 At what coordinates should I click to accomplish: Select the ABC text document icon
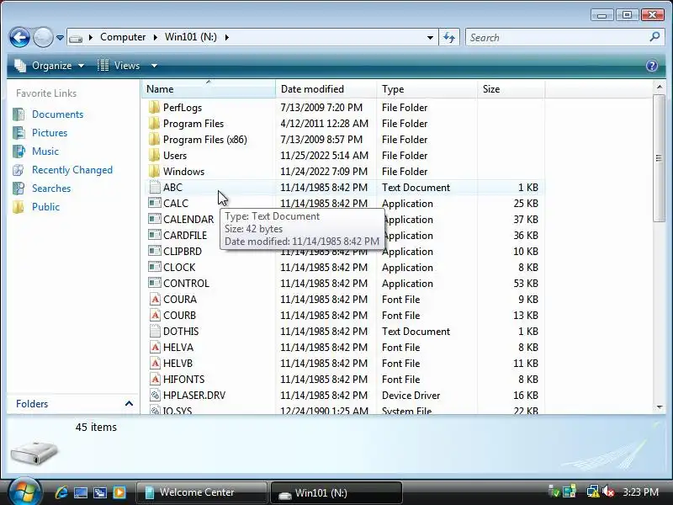point(155,187)
